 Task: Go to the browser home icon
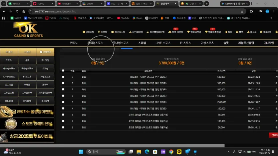click(x=24, y=12)
